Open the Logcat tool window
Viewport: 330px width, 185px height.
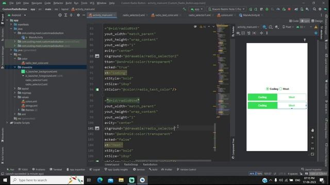(x=95, y=170)
